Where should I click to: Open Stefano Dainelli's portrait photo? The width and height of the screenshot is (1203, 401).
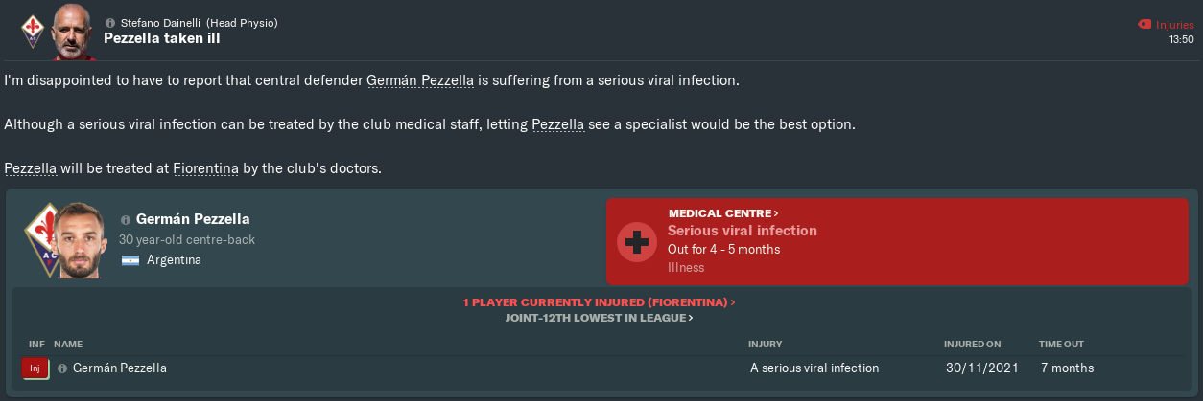(x=73, y=30)
